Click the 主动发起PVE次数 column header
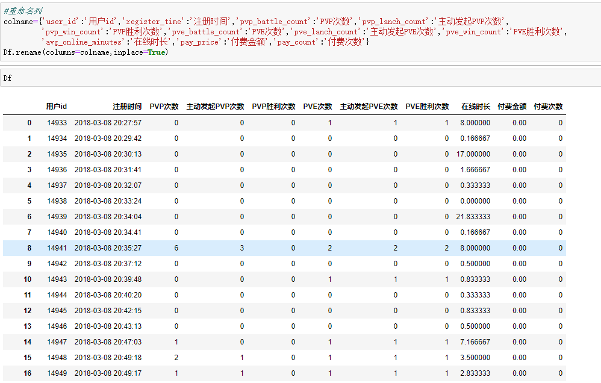 [x=369, y=107]
